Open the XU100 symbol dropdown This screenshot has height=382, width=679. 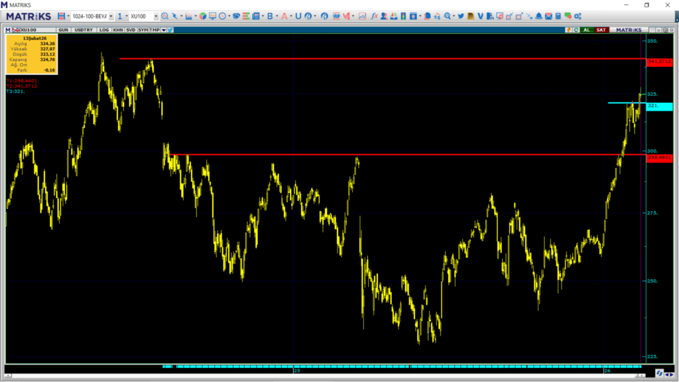156,16
